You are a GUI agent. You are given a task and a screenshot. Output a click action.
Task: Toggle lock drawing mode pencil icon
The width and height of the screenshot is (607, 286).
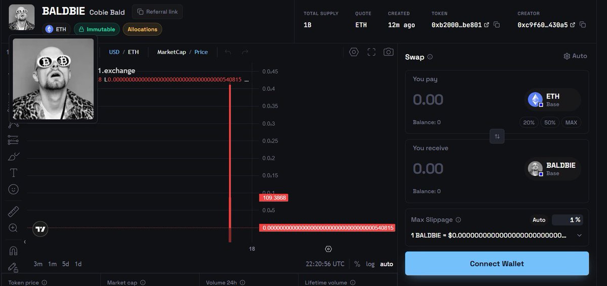14,267
